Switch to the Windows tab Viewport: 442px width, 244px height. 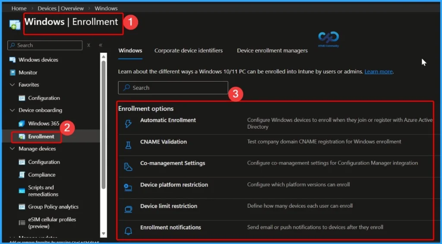tap(130, 51)
